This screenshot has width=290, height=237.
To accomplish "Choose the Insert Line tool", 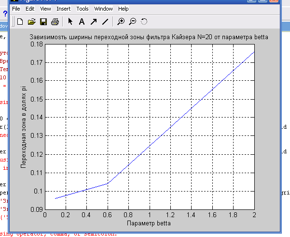I will (105, 22).
